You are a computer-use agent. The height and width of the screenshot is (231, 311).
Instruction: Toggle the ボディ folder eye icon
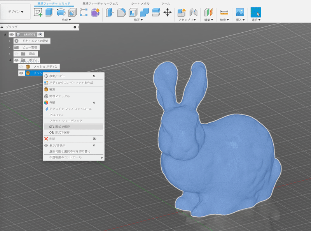(16, 60)
